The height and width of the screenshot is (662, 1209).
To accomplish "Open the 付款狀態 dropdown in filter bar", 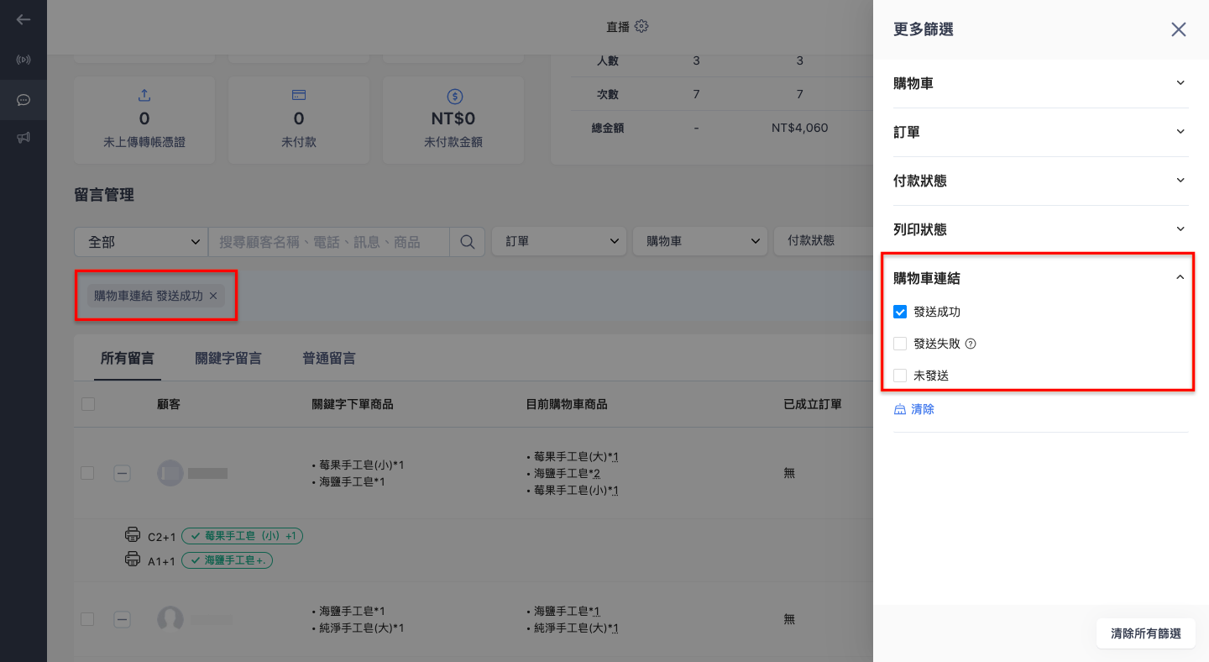I will pos(823,241).
